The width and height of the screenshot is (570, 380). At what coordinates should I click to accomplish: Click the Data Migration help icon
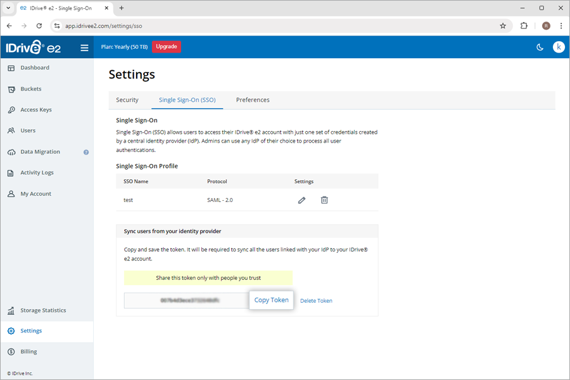pyautogui.click(x=85, y=153)
